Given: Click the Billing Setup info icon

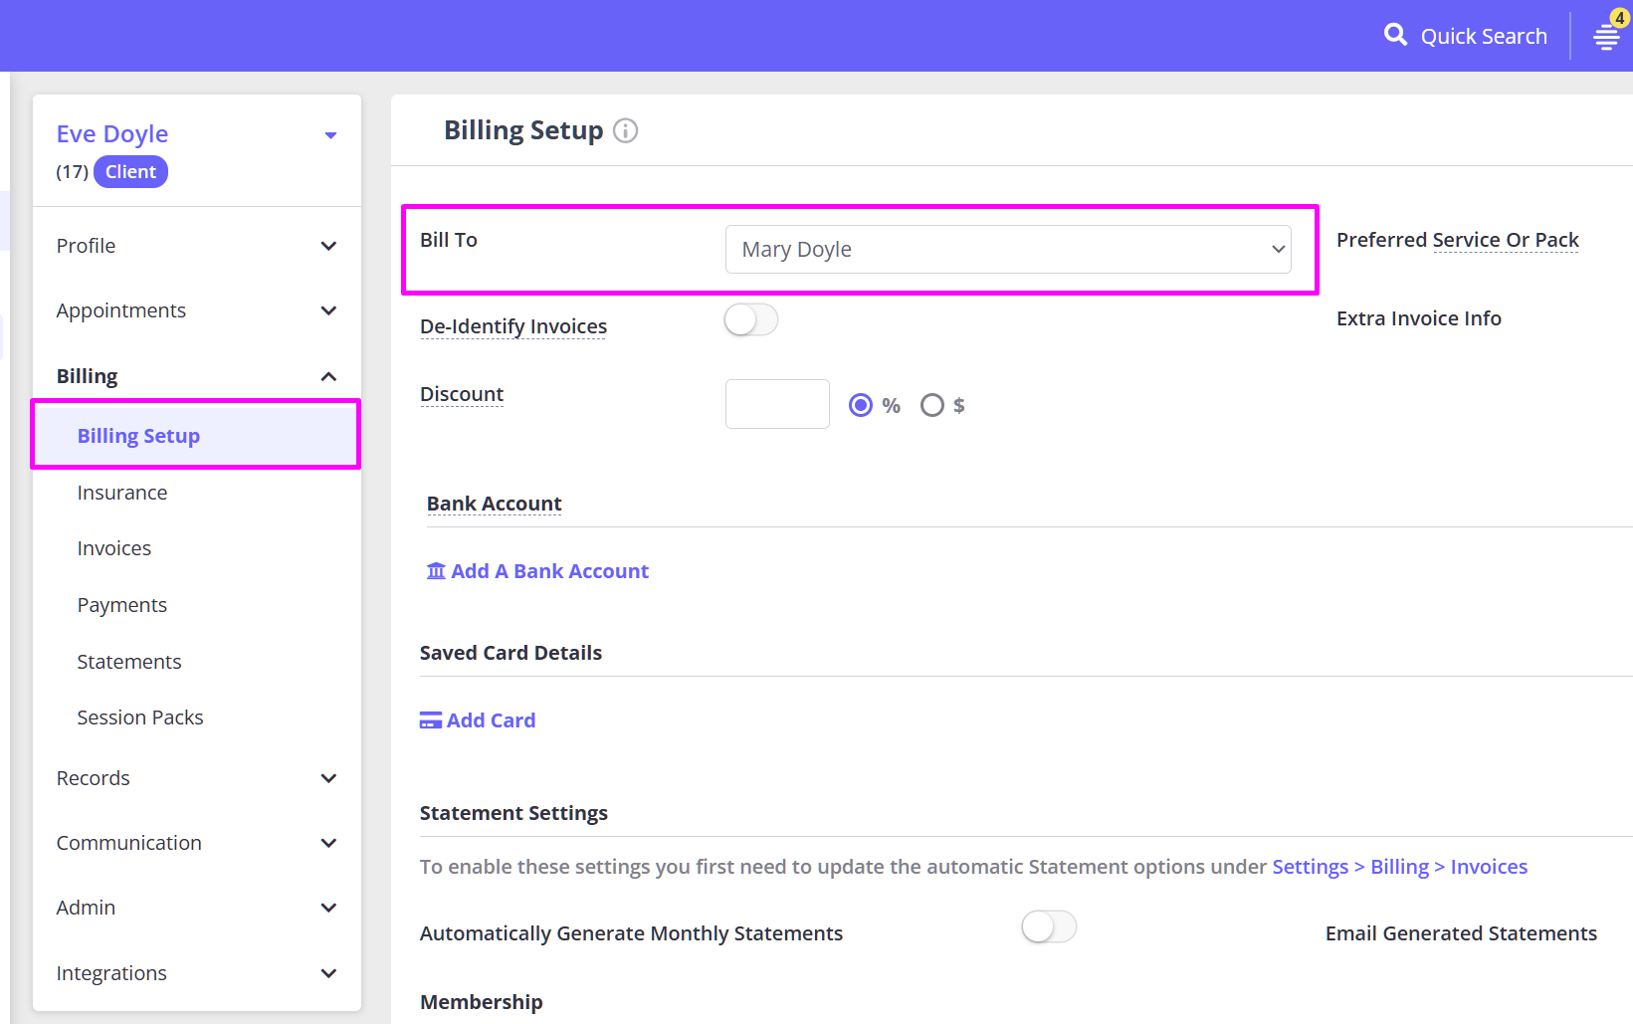Looking at the screenshot, I should [x=625, y=130].
